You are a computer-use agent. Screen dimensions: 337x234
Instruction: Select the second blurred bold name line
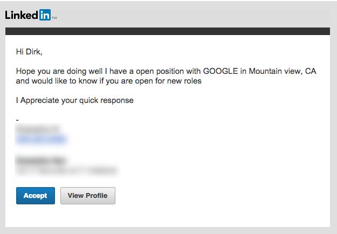40,161
